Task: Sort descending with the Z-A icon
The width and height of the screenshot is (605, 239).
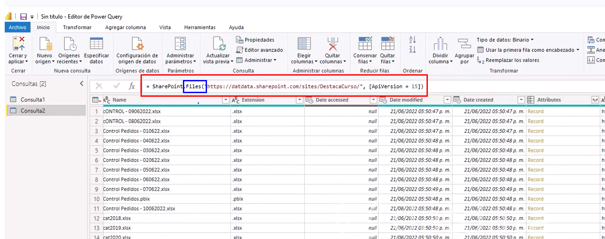Action: (412, 50)
